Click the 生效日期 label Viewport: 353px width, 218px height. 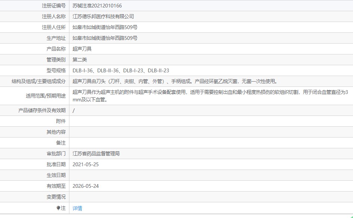[x=56, y=175]
